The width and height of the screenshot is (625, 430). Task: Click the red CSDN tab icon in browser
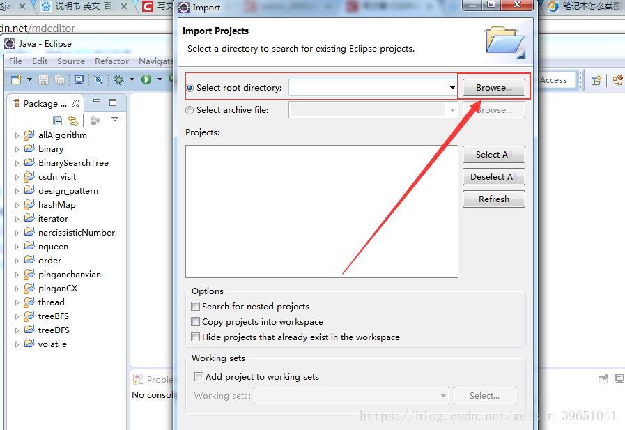pos(148,6)
